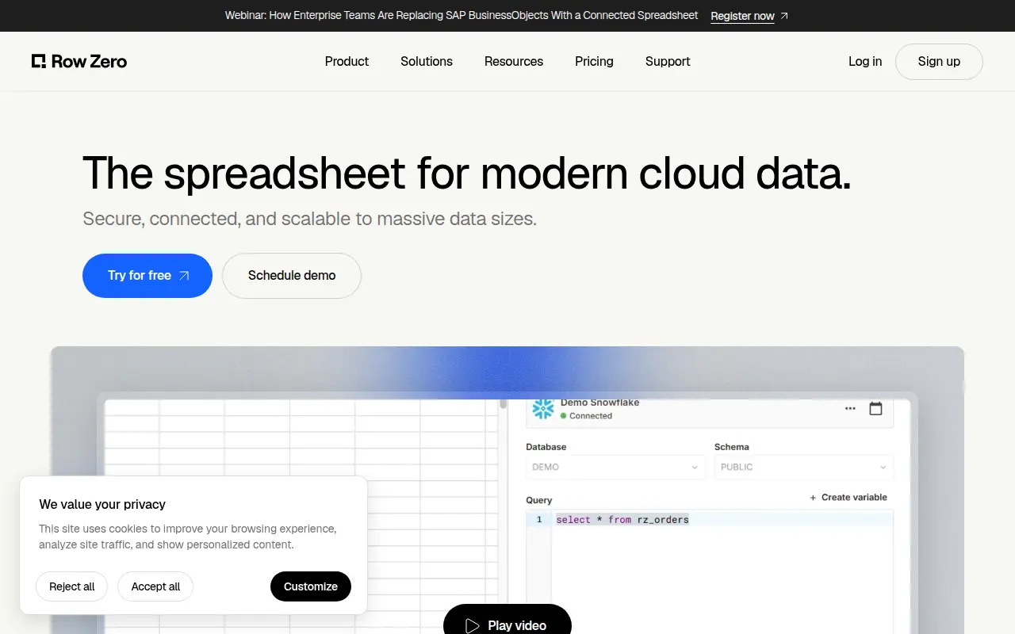Click the 'Connected' status text
1015x634 pixels.
[x=591, y=416]
